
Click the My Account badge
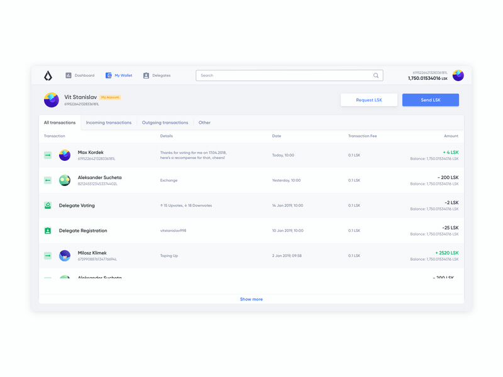pos(110,97)
